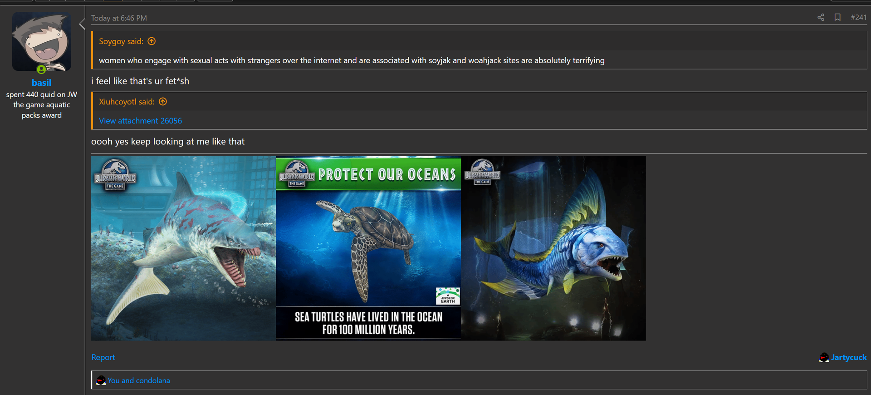The image size is (871, 395).
Task: Click the reaction icon beside You and condolana
Action: pos(101,380)
